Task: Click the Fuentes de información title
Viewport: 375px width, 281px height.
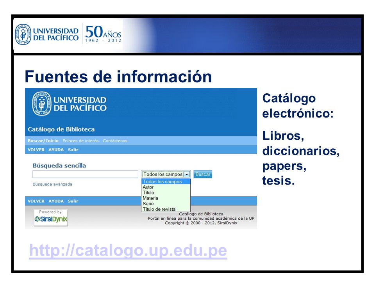Action: [x=118, y=77]
